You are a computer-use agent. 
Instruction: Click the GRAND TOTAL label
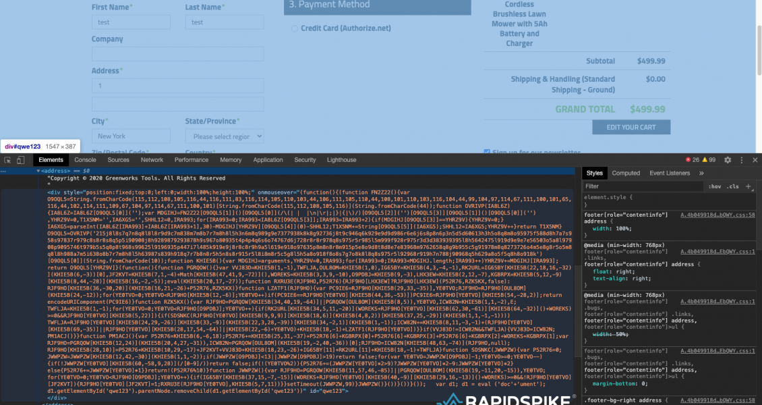(x=585, y=109)
